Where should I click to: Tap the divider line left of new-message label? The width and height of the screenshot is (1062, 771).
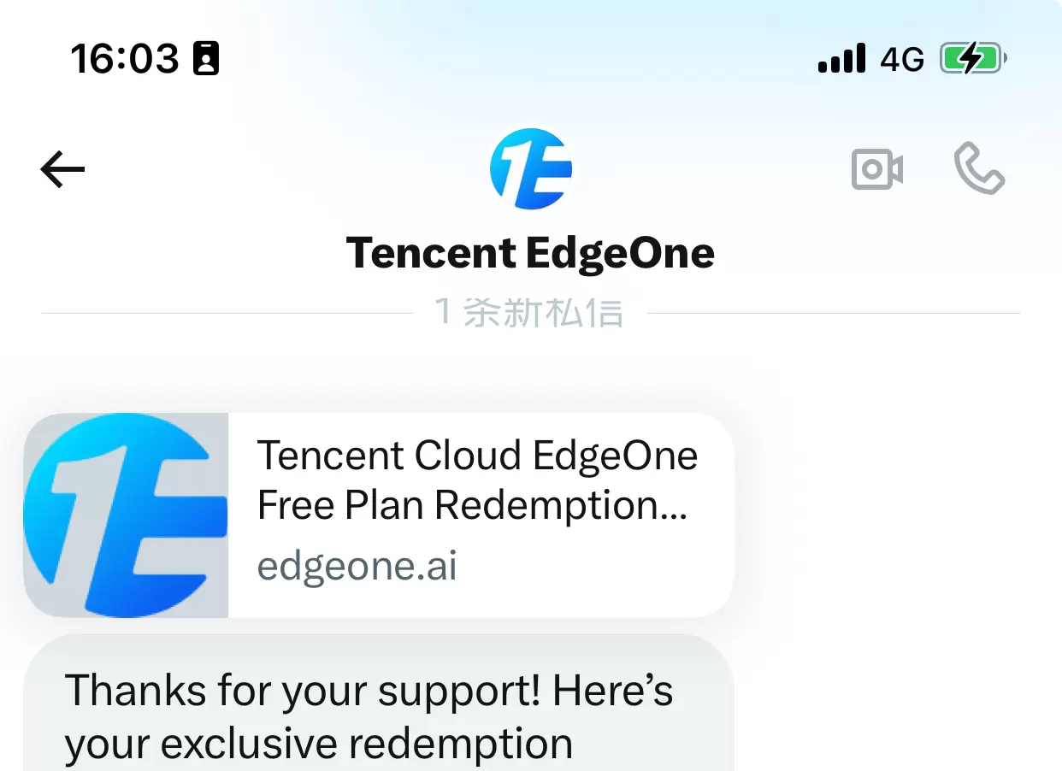click(227, 314)
